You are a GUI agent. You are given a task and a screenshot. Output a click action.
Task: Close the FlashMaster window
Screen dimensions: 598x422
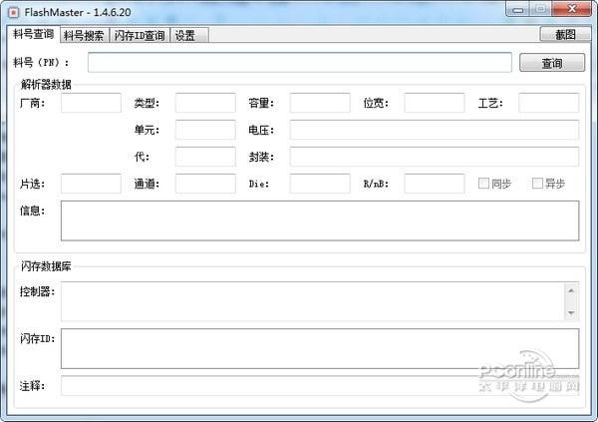pyautogui.click(x=572, y=9)
